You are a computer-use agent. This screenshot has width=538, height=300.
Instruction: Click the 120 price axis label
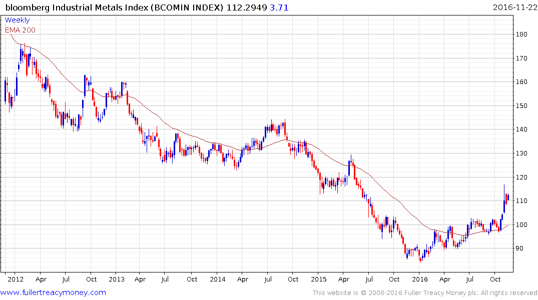tap(521, 177)
